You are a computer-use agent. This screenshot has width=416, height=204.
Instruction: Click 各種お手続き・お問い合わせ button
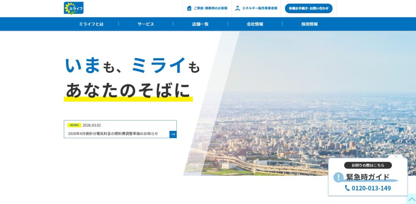coord(308,8)
